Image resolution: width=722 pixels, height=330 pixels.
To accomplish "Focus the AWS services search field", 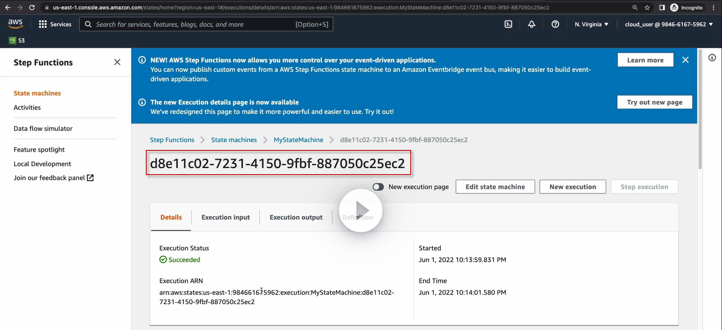I will [x=206, y=24].
